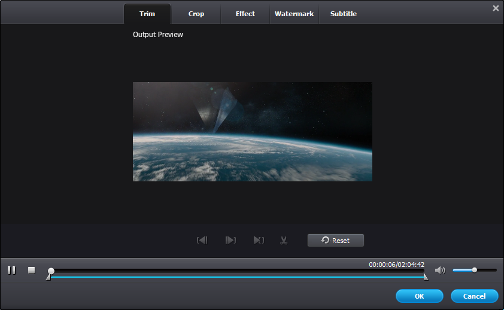Close the editor window with X
The height and width of the screenshot is (310, 504).
(x=496, y=8)
